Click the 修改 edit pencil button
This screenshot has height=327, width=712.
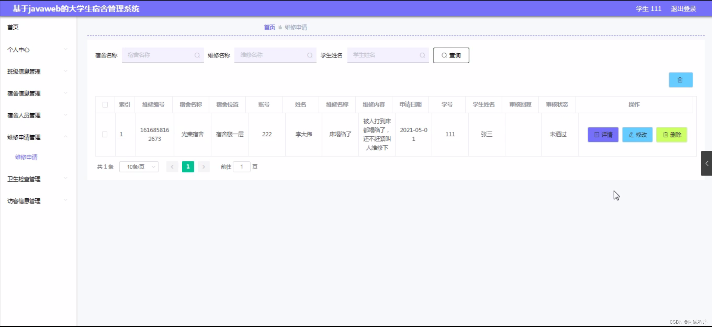pos(637,134)
